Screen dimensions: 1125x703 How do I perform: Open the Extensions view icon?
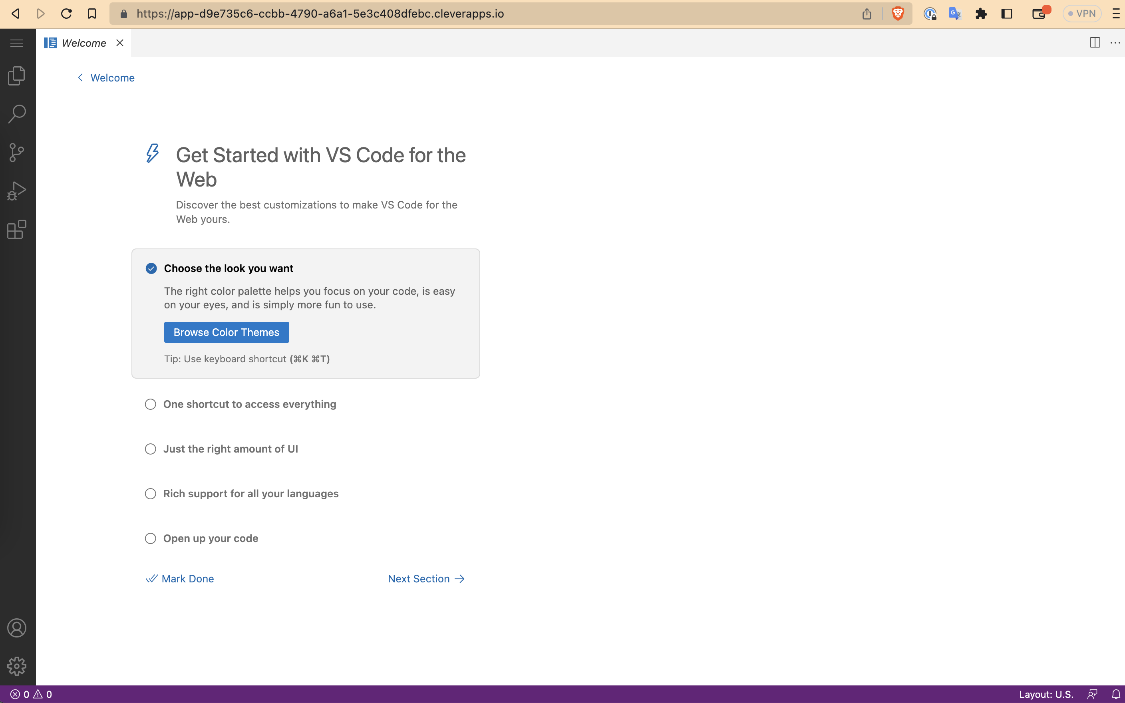[x=17, y=229]
